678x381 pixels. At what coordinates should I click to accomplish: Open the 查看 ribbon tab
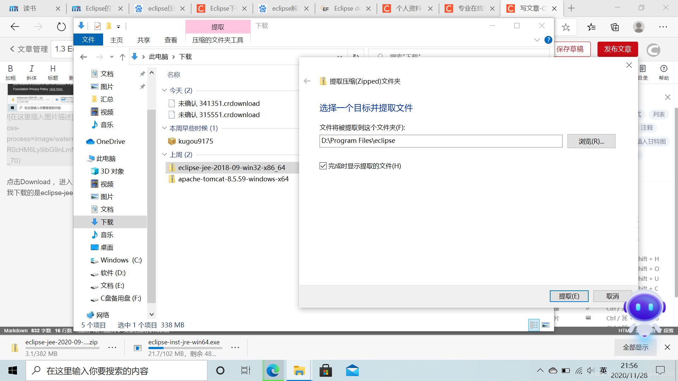171,40
